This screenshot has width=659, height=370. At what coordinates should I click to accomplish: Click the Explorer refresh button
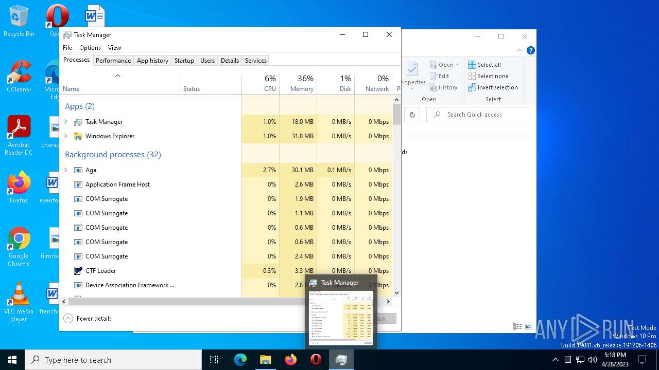[x=412, y=115]
